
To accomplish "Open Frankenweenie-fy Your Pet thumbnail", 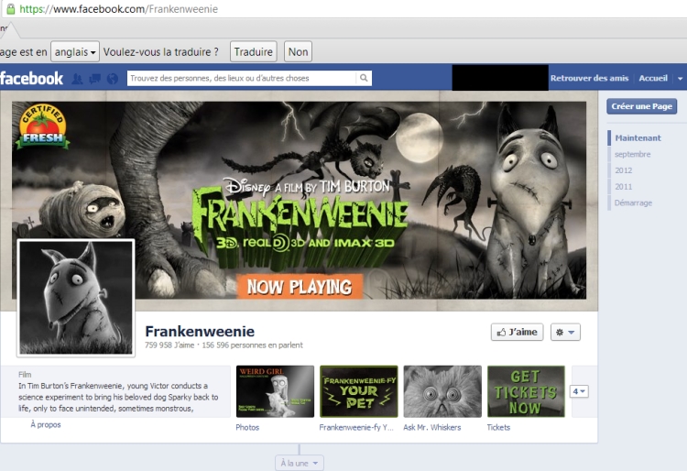I will tap(359, 391).
